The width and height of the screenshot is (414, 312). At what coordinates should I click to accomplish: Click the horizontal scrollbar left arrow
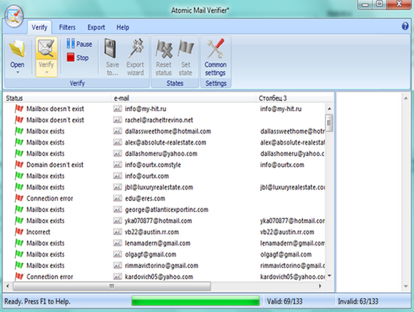[8, 286]
